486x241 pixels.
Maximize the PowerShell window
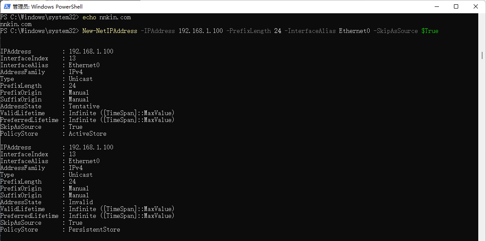tap(456, 6)
